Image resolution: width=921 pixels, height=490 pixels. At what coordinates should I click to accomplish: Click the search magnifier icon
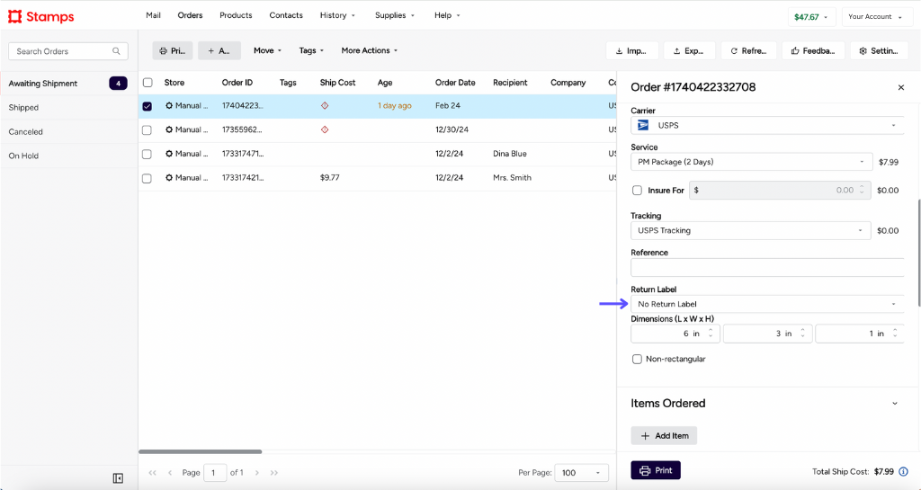[116, 51]
